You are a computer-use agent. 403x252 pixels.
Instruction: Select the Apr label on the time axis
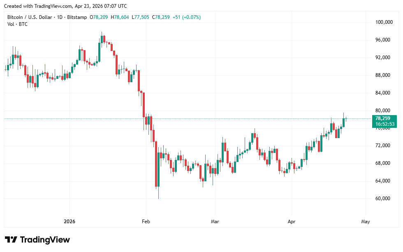click(291, 222)
